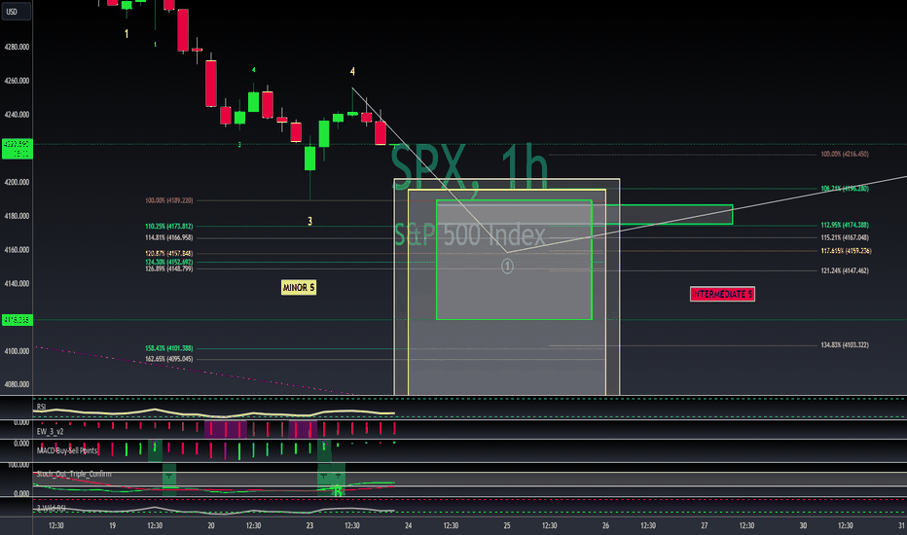Click the MACD Buy-Sell Points indicator title
The image size is (907, 535).
(67, 450)
